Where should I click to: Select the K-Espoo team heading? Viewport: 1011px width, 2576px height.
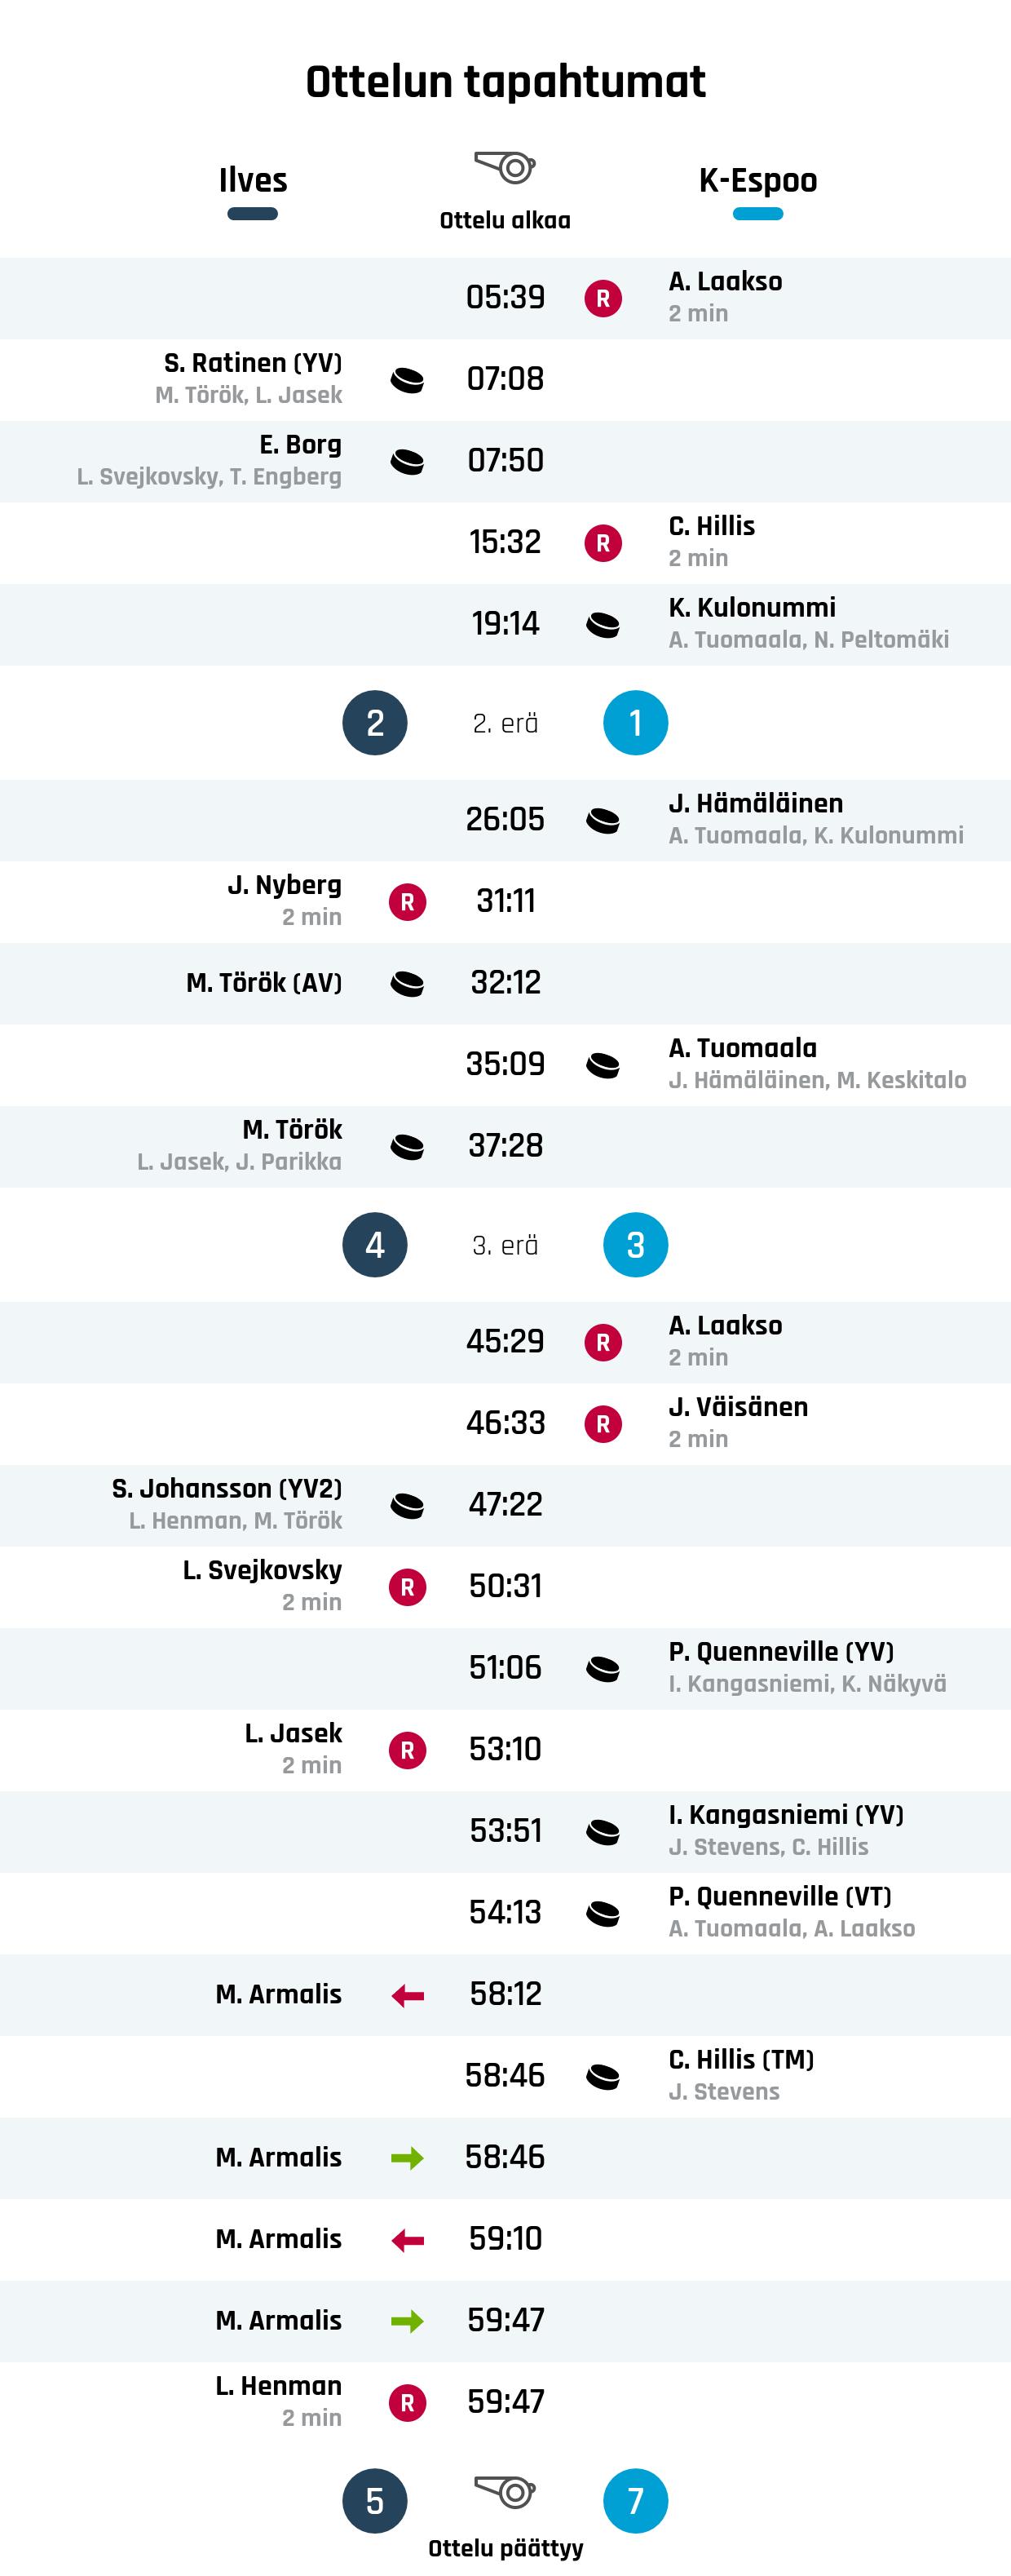pos(758,180)
